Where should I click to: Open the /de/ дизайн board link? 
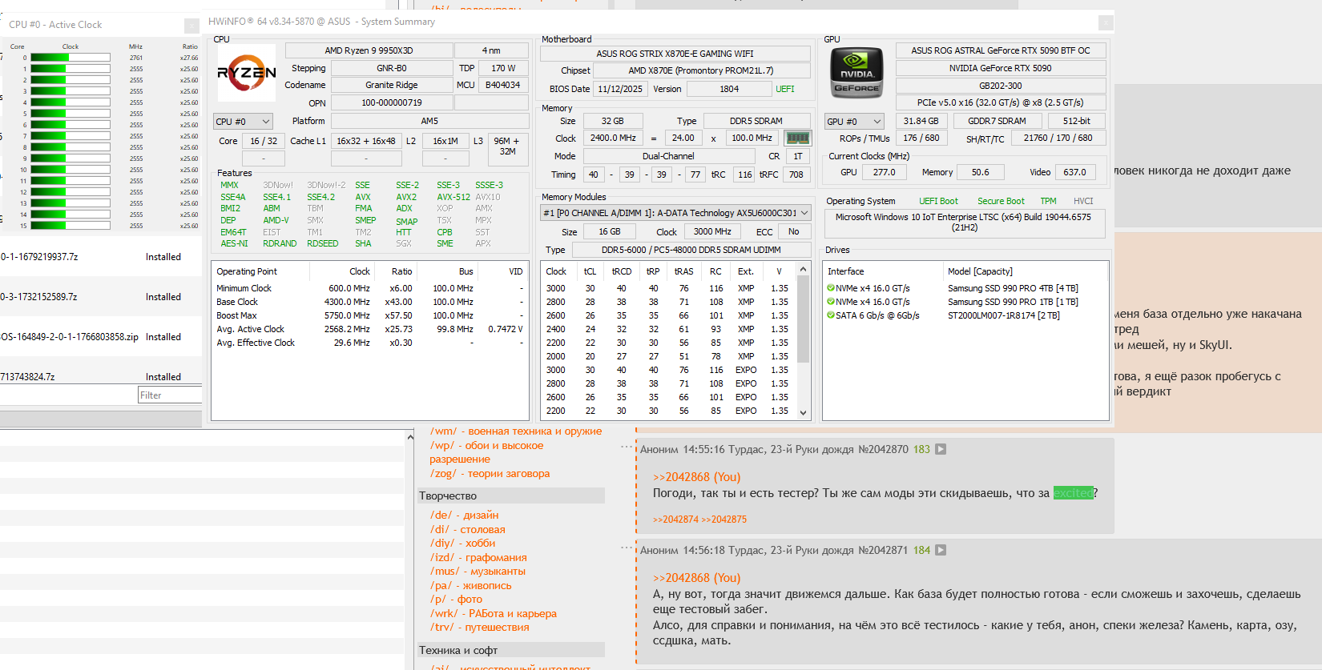click(464, 516)
